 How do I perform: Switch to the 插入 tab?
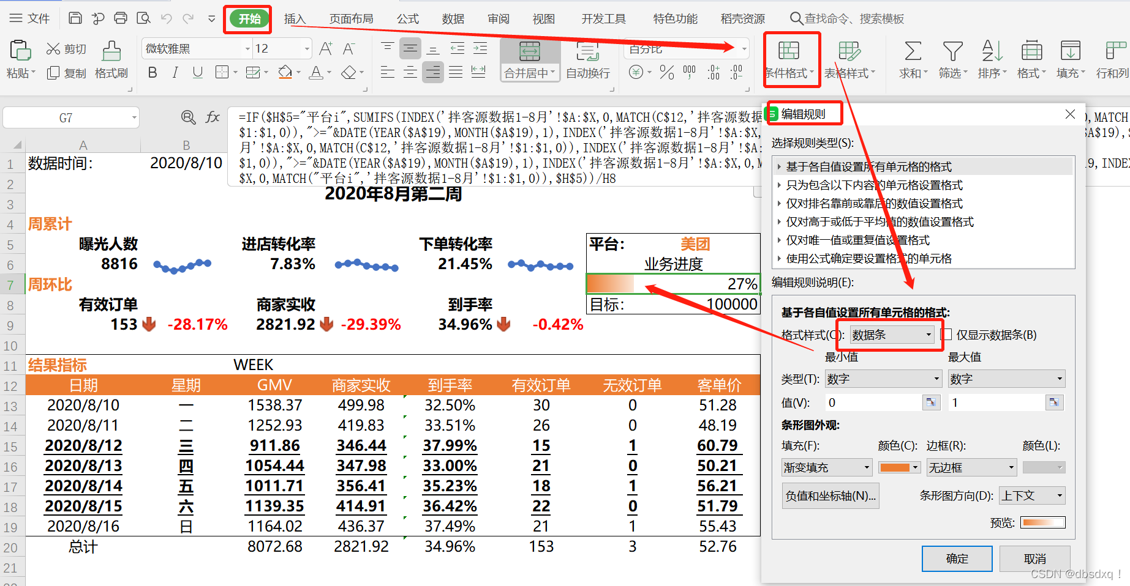click(x=295, y=18)
